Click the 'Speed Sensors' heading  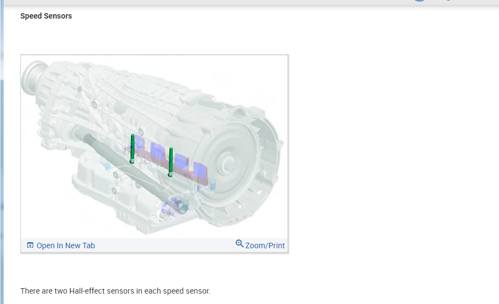pos(46,16)
